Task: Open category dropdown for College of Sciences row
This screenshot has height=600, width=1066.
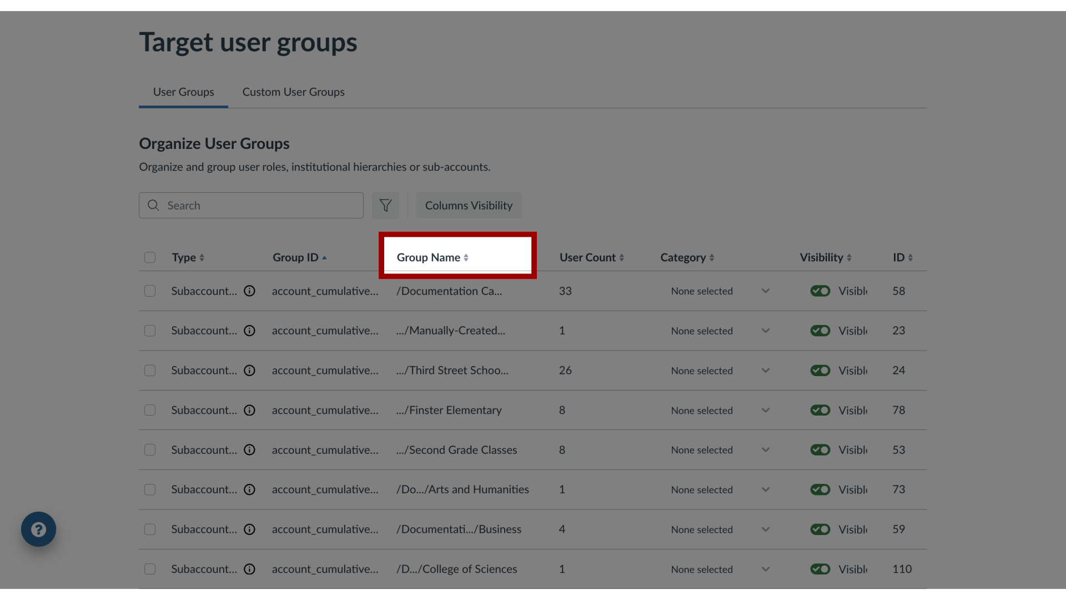Action: click(x=720, y=569)
